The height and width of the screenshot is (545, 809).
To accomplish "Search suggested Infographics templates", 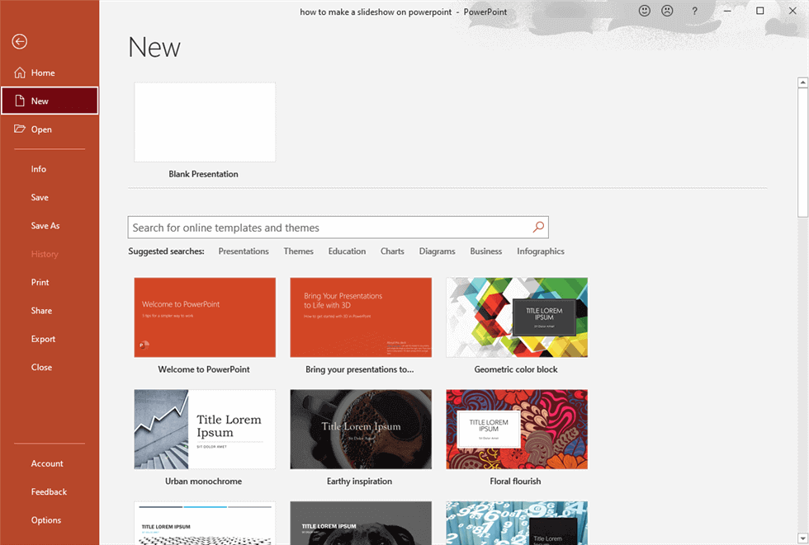I will pyautogui.click(x=541, y=251).
